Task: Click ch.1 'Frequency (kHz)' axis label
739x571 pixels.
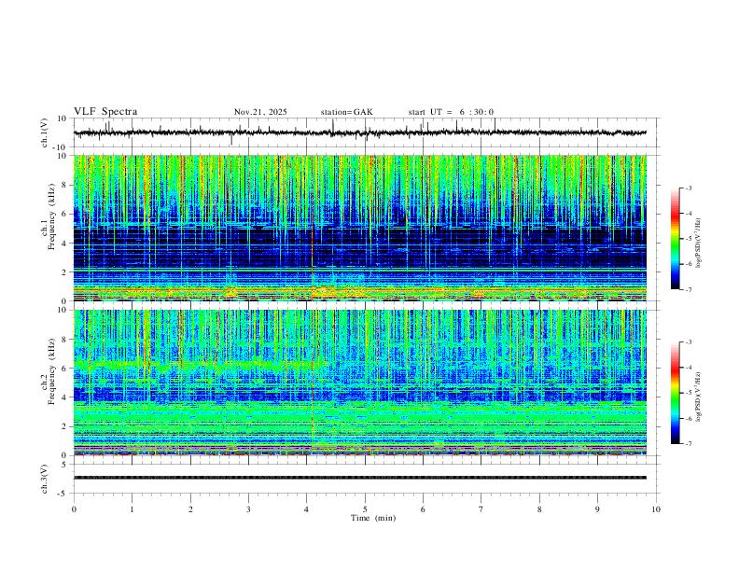Action: pos(51,215)
